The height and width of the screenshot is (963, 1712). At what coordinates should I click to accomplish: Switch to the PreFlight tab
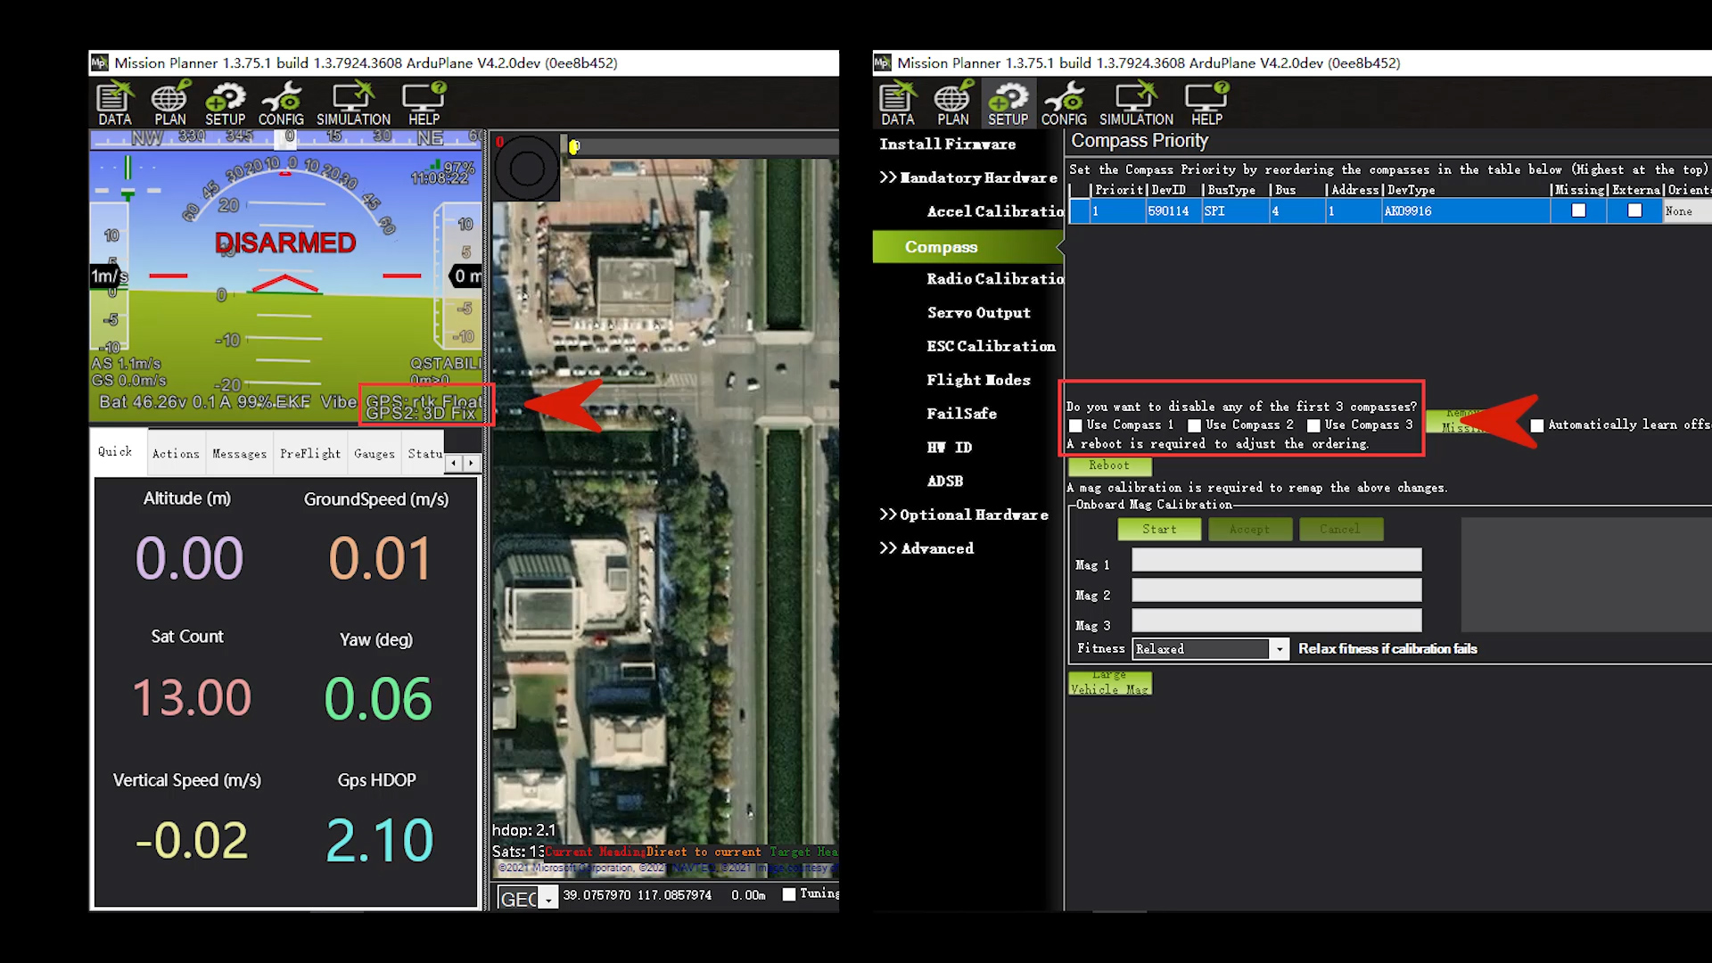tap(310, 454)
